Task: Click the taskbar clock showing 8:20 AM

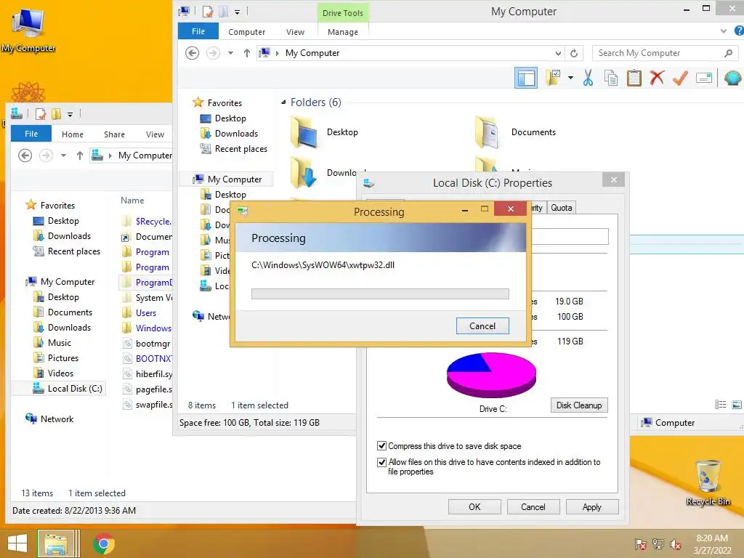Action: click(x=712, y=544)
